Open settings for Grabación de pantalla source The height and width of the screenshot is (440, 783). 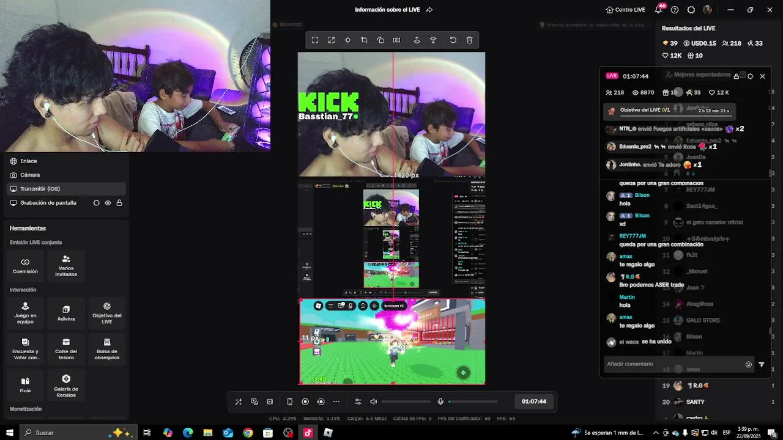pos(96,203)
